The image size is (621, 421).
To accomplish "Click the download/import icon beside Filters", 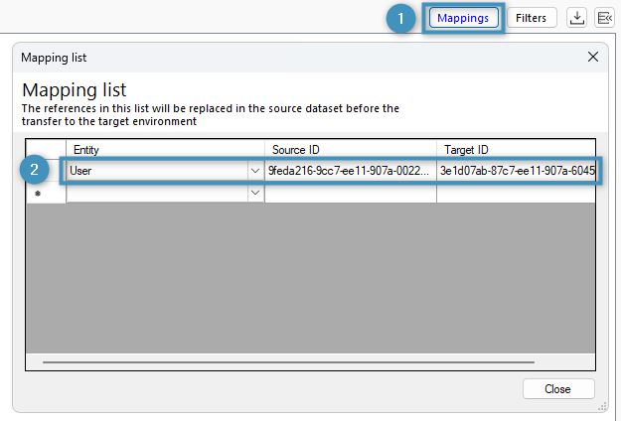I will [x=576, y=18].
